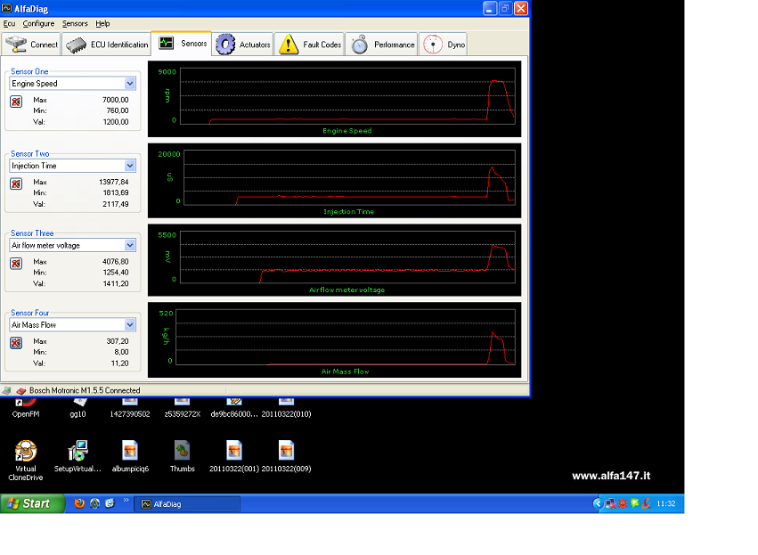Image resolution: width=758 pixels, height=555 pixels.
Task: Open the Connect tab with cable icon
Action: [x=31, y=45]
